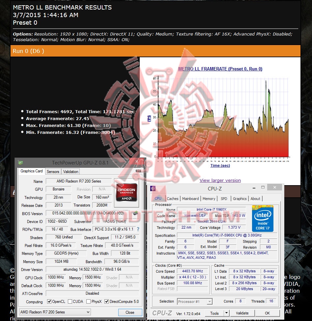Switch to the Sensors tab in GPU-Z
The image size is (312, 321).
53,171
